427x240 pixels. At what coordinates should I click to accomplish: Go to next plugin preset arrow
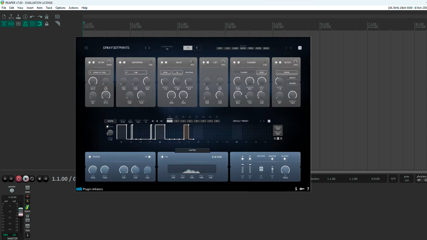tap(149, 48)
